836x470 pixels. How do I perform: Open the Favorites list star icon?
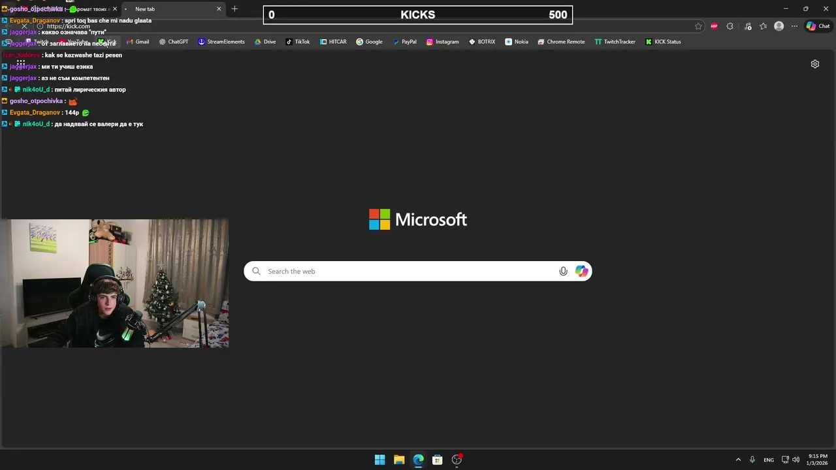pyautogui.click(x=763, y=26)
